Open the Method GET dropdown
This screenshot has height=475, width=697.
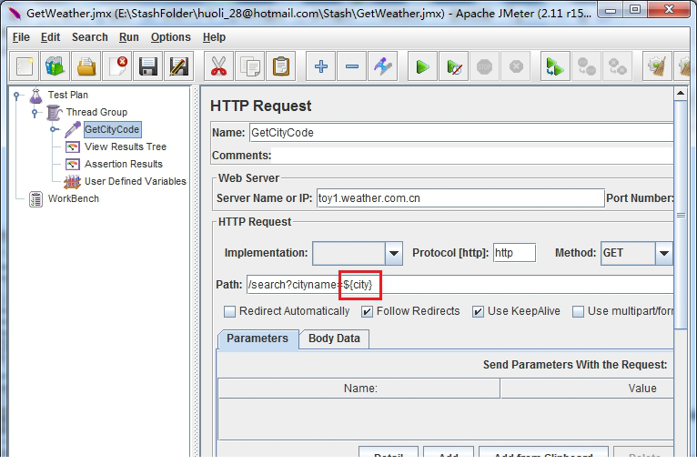664,253
